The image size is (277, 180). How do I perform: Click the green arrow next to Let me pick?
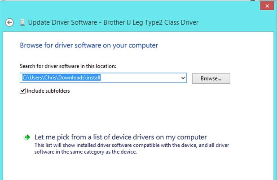point(27,137)
